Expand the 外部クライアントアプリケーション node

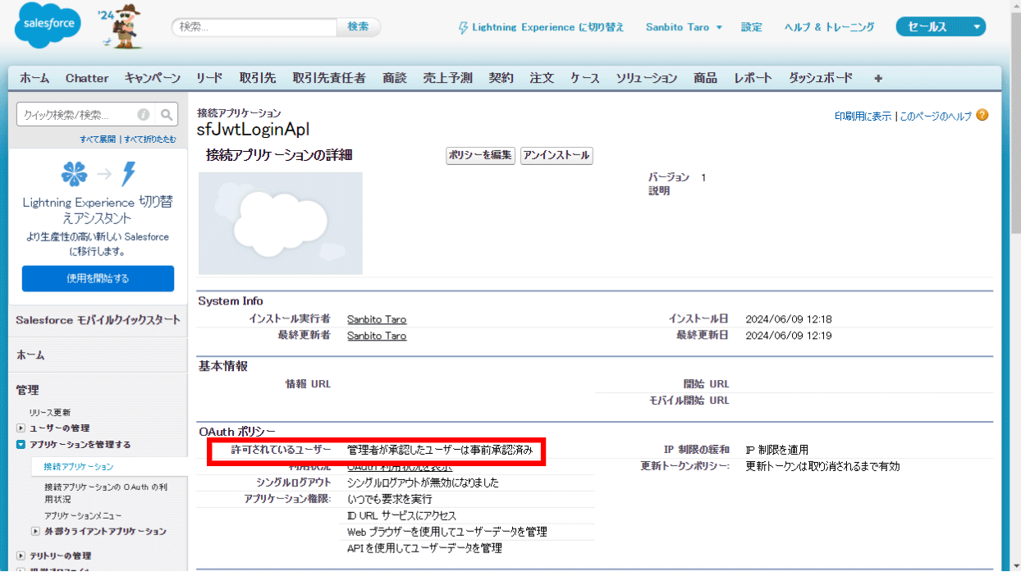35,532
